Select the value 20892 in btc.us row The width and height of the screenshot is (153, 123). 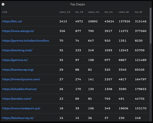point(93,21)
